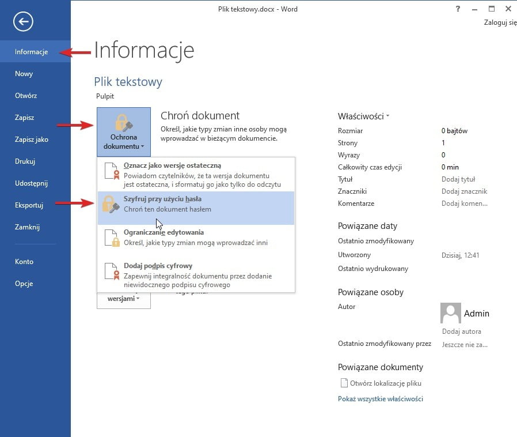The image size is (517, 437).
Task: Click Pokaż wszystkie właściwości link
Action: 380,399
